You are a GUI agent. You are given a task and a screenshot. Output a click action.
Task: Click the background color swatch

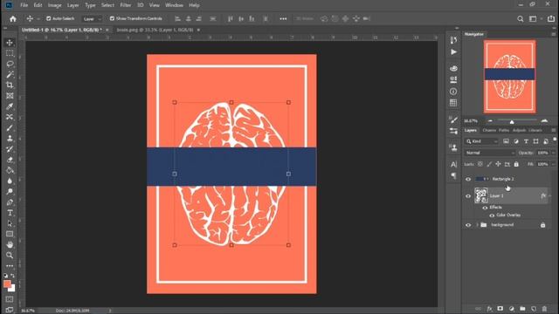point(13,289)
